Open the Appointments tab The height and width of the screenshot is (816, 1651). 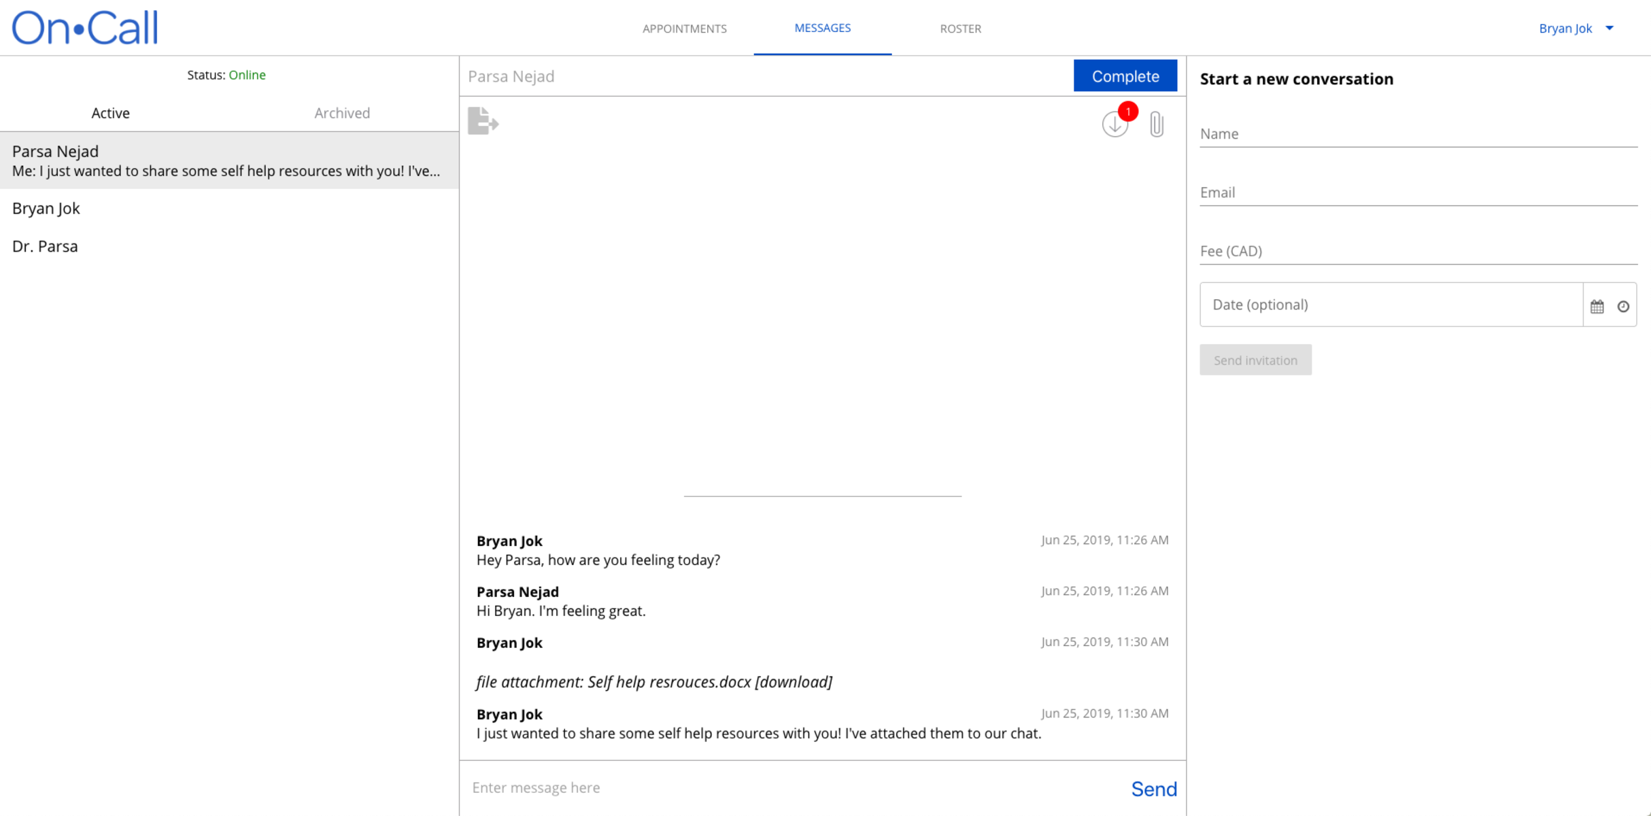point(684,29)
